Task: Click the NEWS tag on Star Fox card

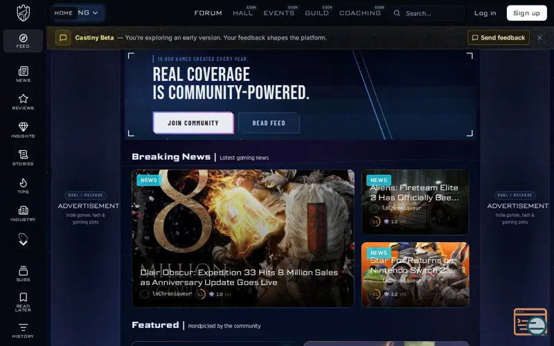Action: tap(379, 253)
